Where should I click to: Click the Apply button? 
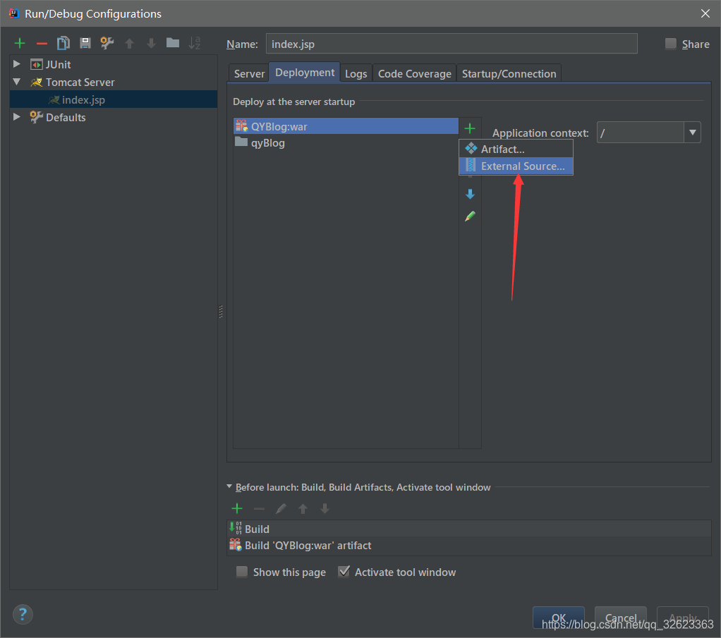coord(682,618)
